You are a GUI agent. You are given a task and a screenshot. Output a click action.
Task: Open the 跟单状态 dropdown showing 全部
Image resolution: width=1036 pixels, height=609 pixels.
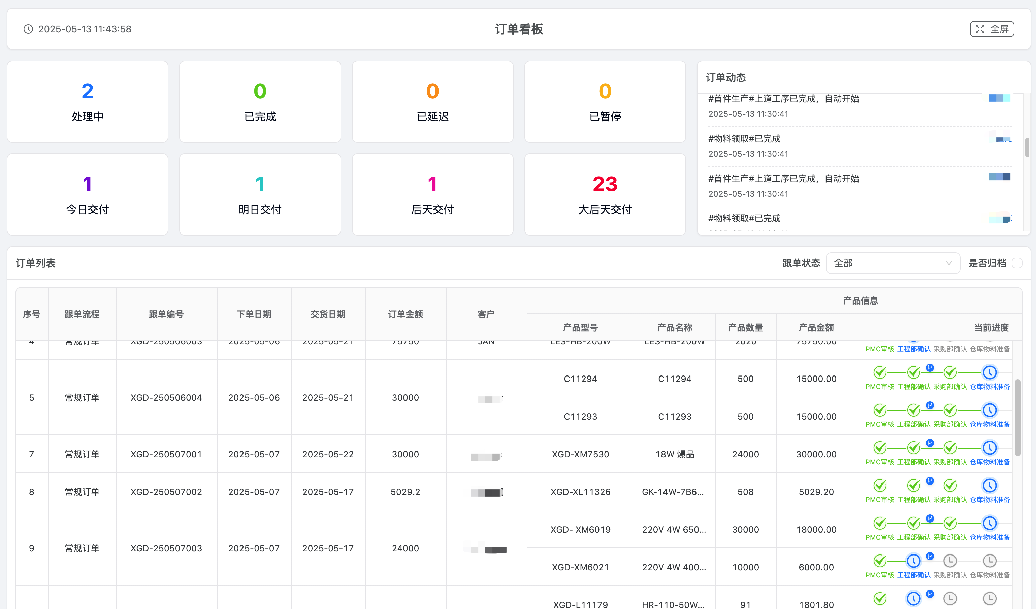[x=892, y=263]
